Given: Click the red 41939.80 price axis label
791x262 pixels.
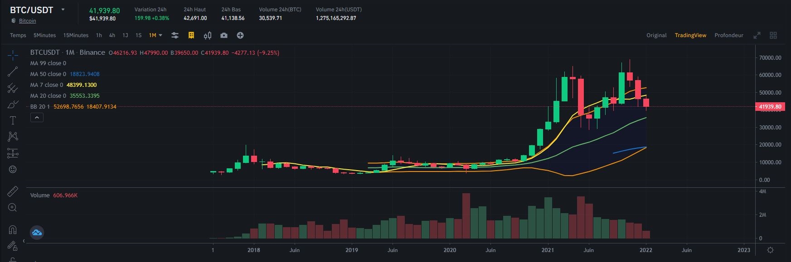Looking at the screenshot, I should [769, 107].
